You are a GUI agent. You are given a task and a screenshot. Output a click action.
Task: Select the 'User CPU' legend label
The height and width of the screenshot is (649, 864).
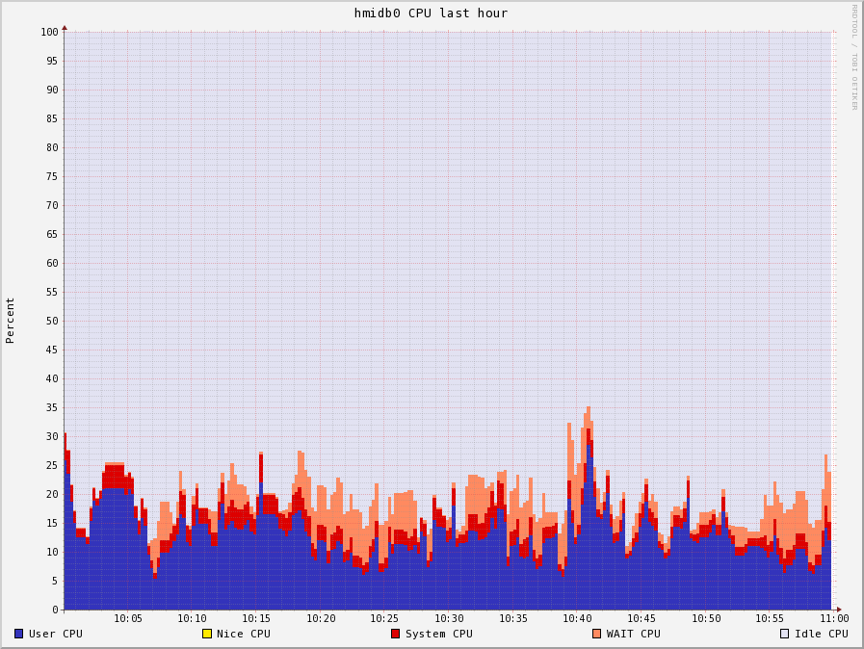(x=55, y=634)
